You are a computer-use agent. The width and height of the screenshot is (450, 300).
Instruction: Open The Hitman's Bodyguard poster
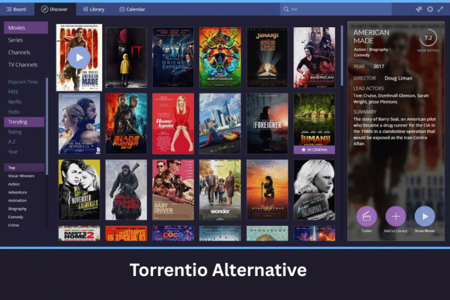[x=126, y=233]
